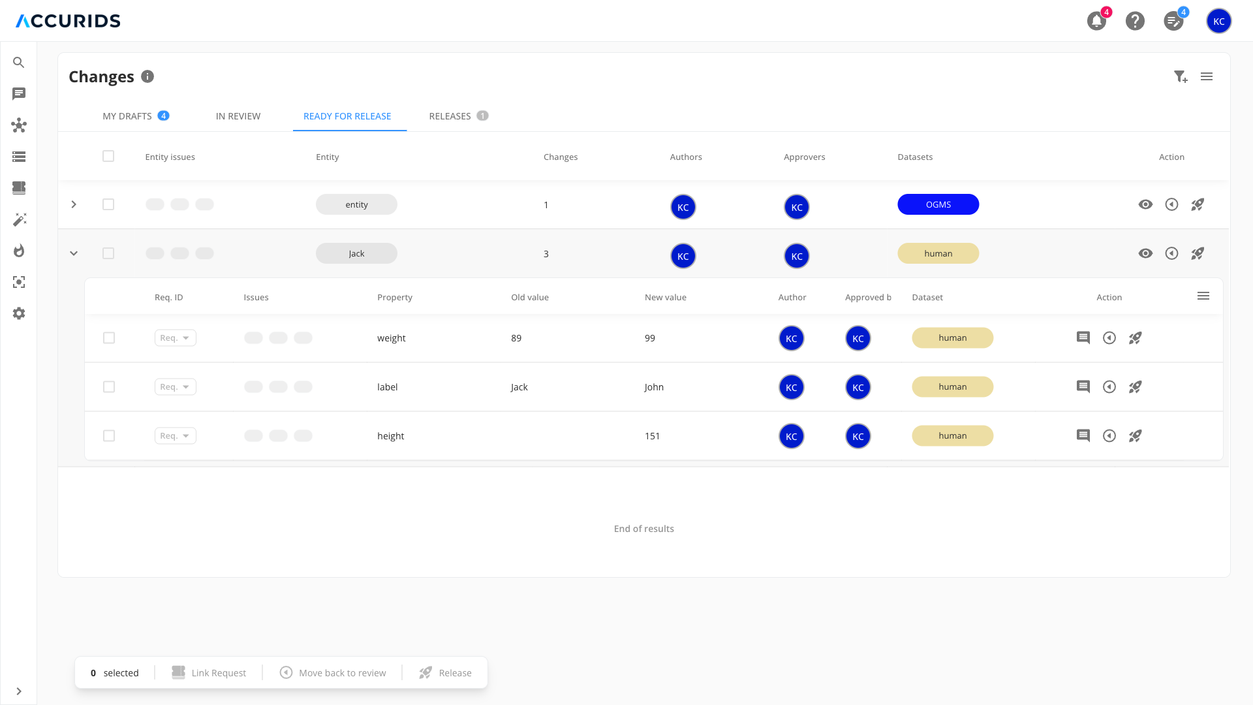
Task: Click the blue OGMS dataset tag
Action: tap(938, 205)
